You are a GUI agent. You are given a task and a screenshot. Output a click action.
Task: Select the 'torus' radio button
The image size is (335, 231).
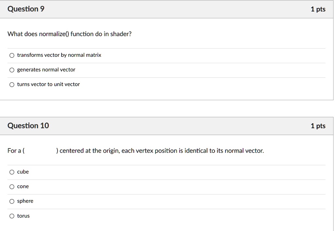coord(12,216)
